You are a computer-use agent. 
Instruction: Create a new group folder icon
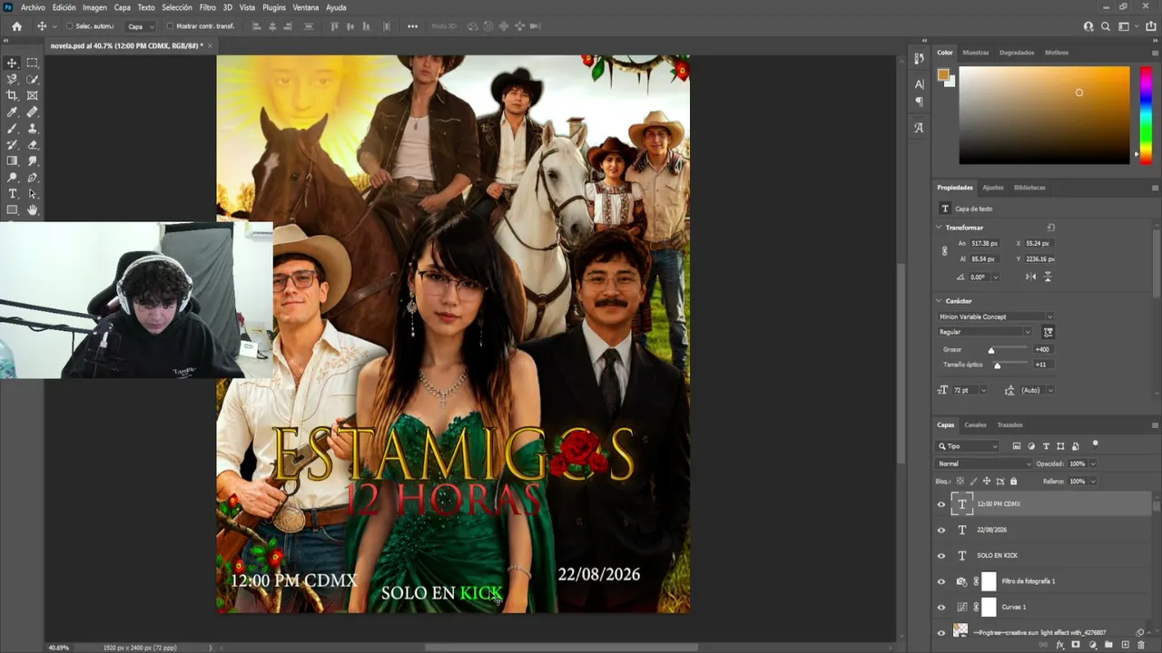pyautogui.click(x=1108, y=645)
